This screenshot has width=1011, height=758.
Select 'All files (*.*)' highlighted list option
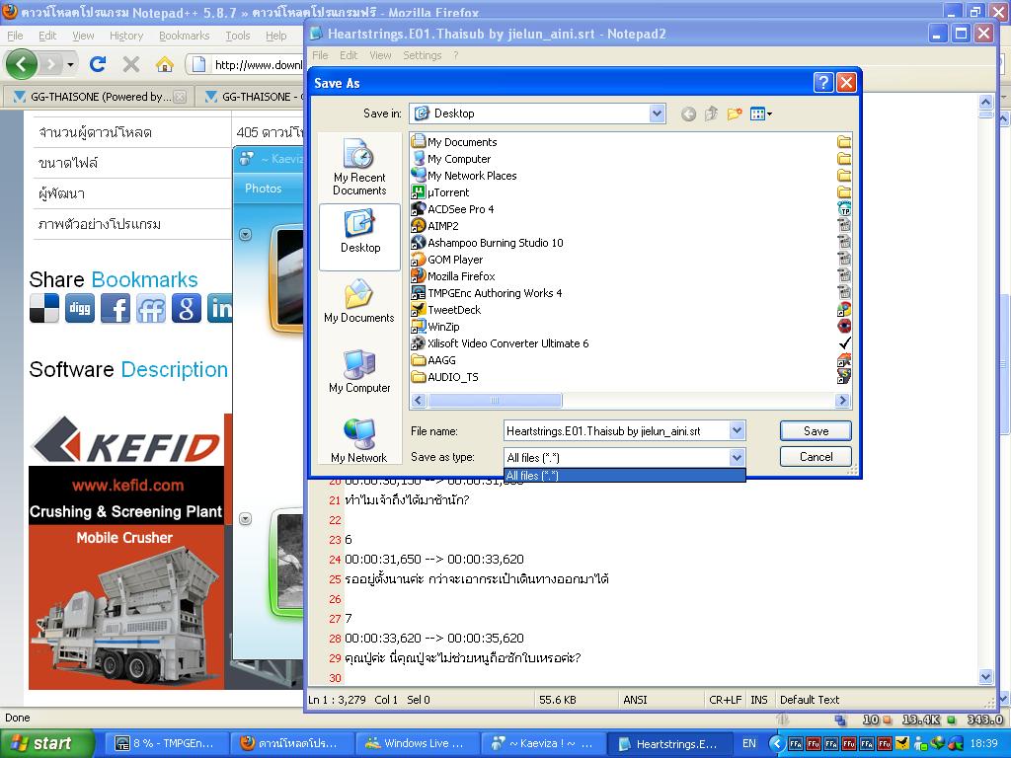tap(624, 476)
